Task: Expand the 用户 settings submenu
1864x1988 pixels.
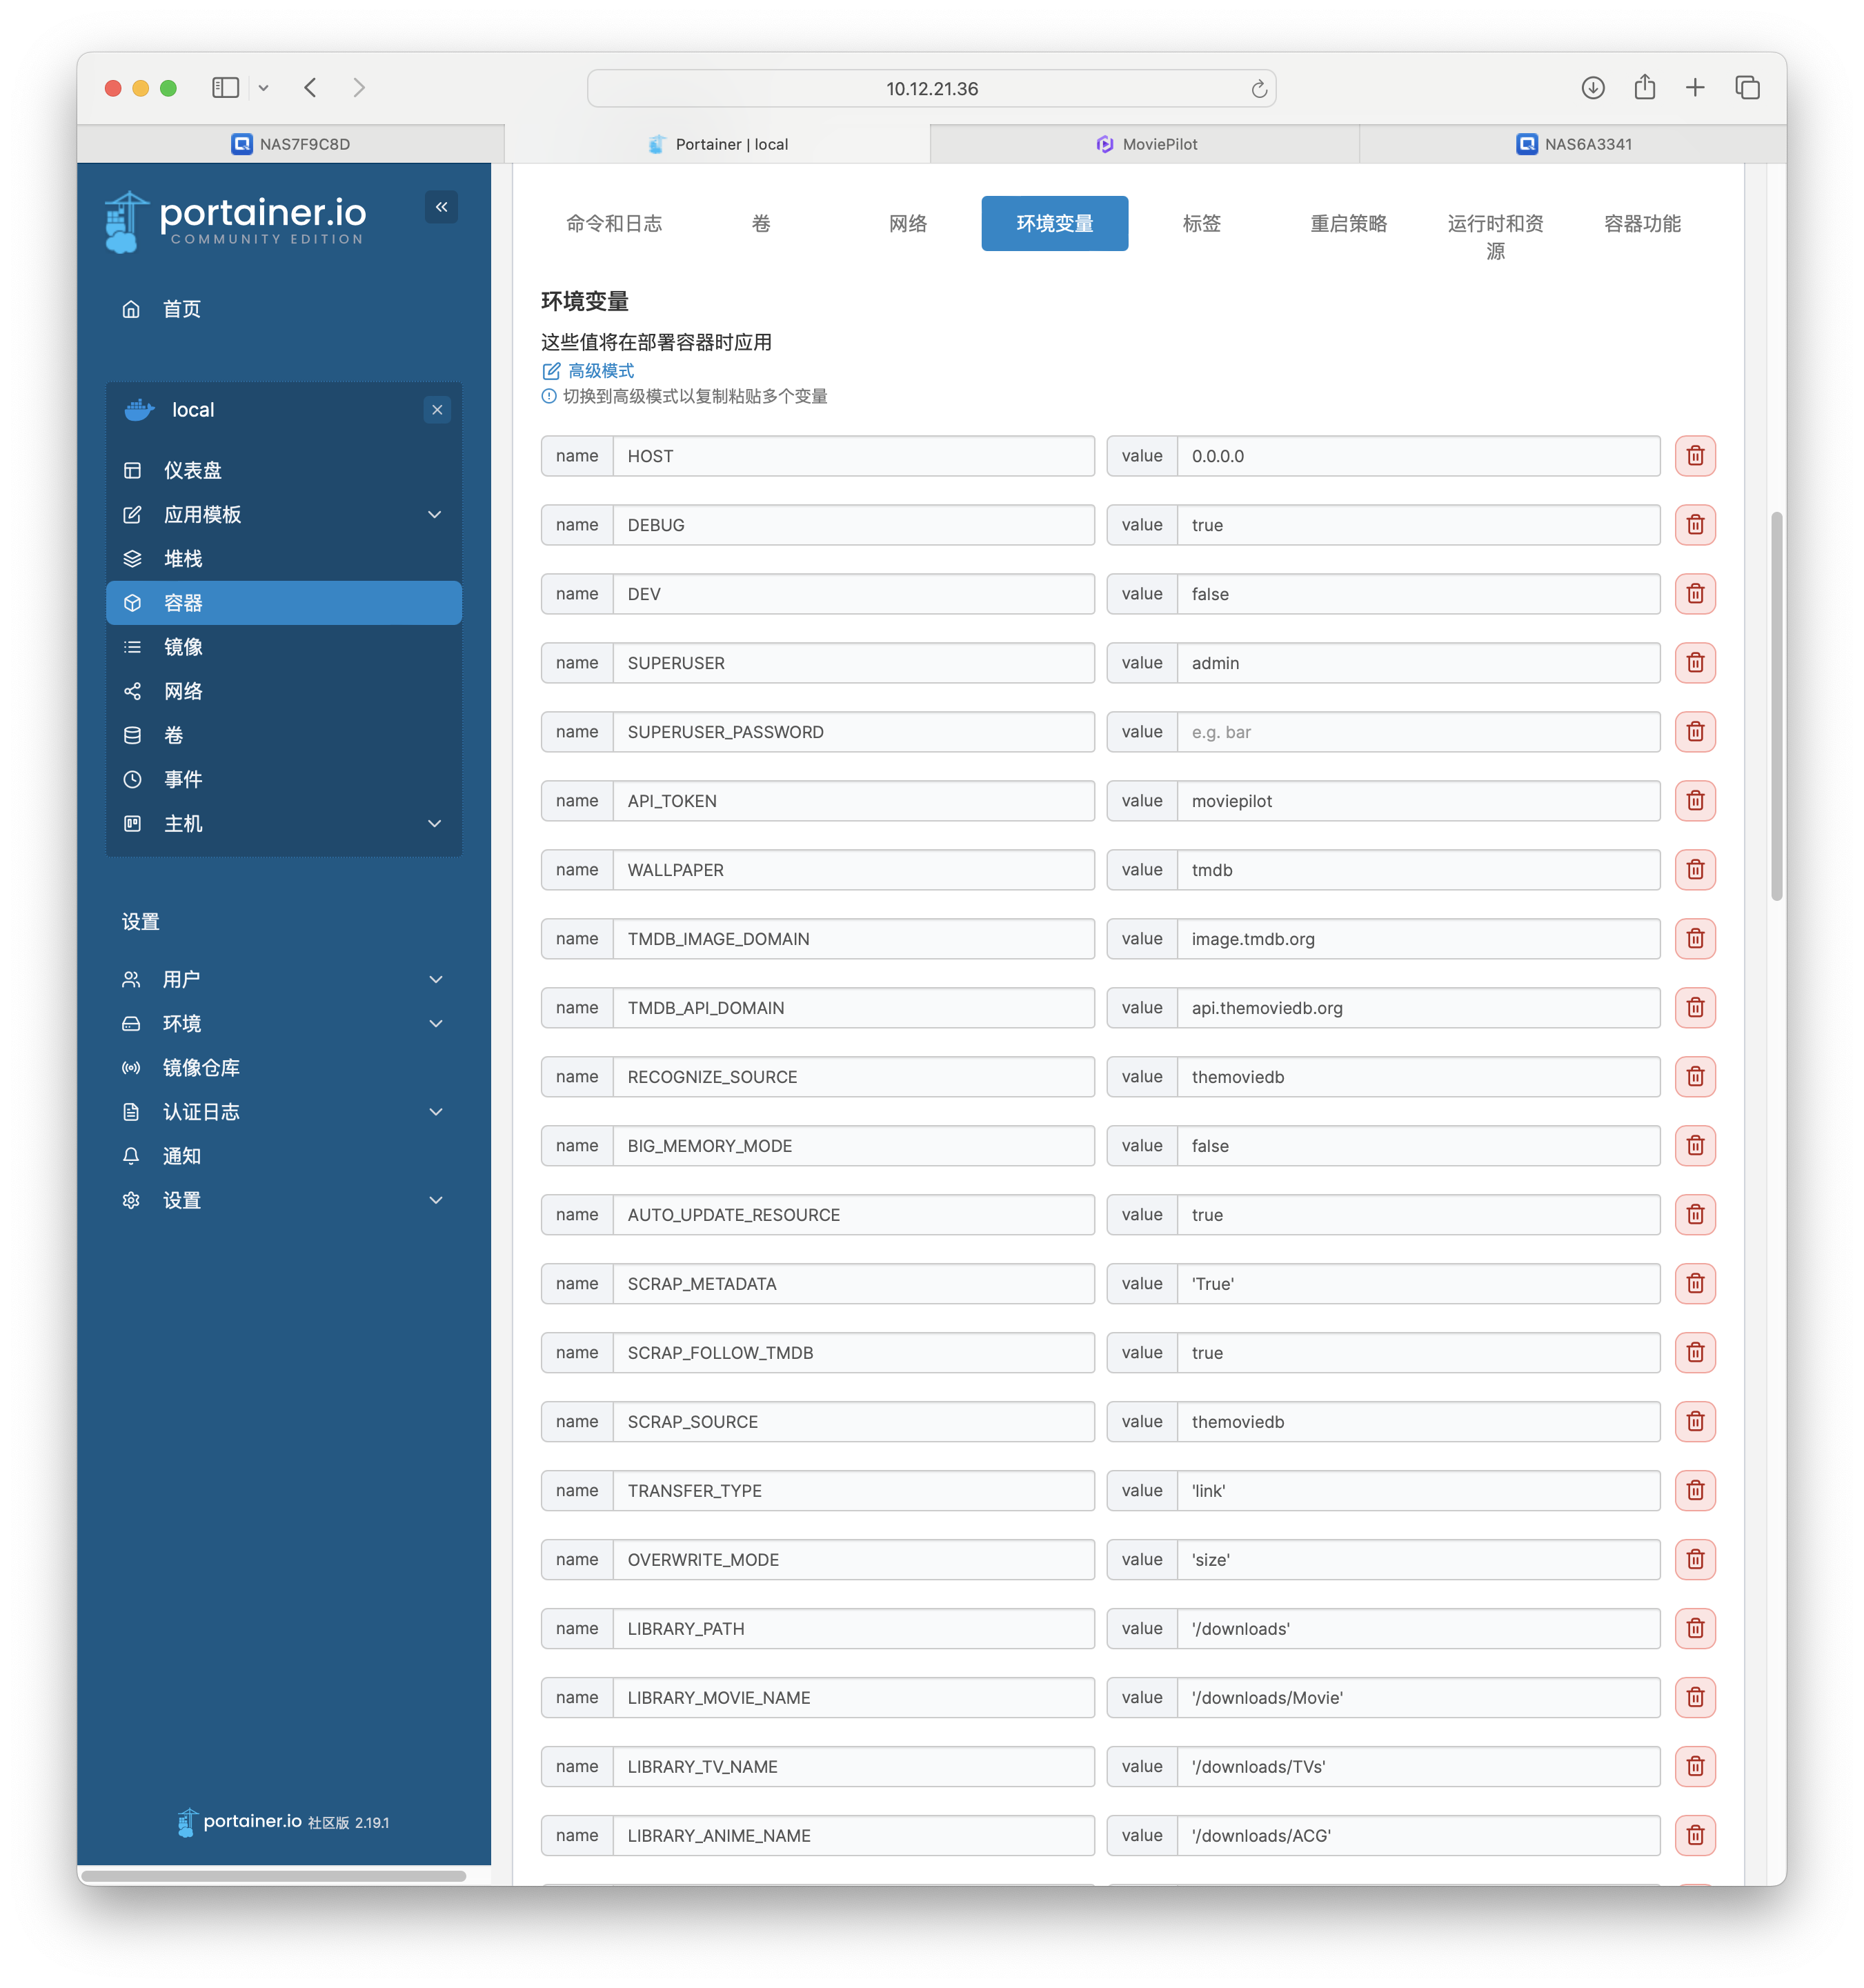Action: 435,979
